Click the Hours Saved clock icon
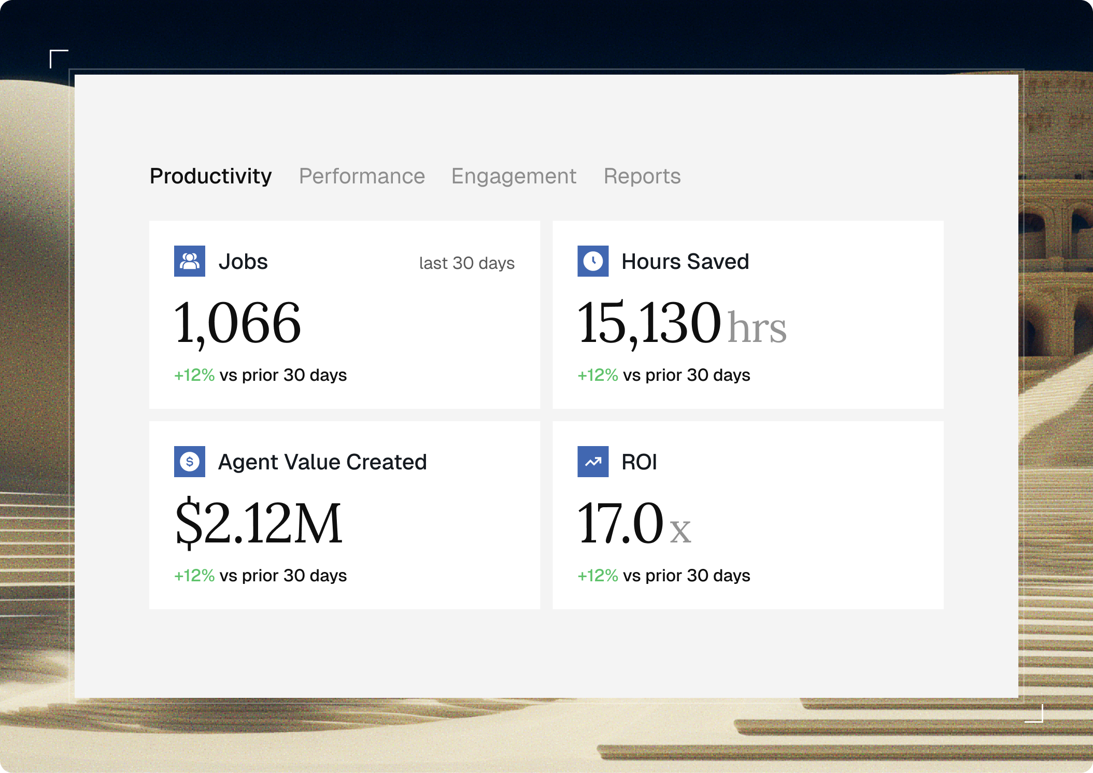 click(x=593, y=261)
